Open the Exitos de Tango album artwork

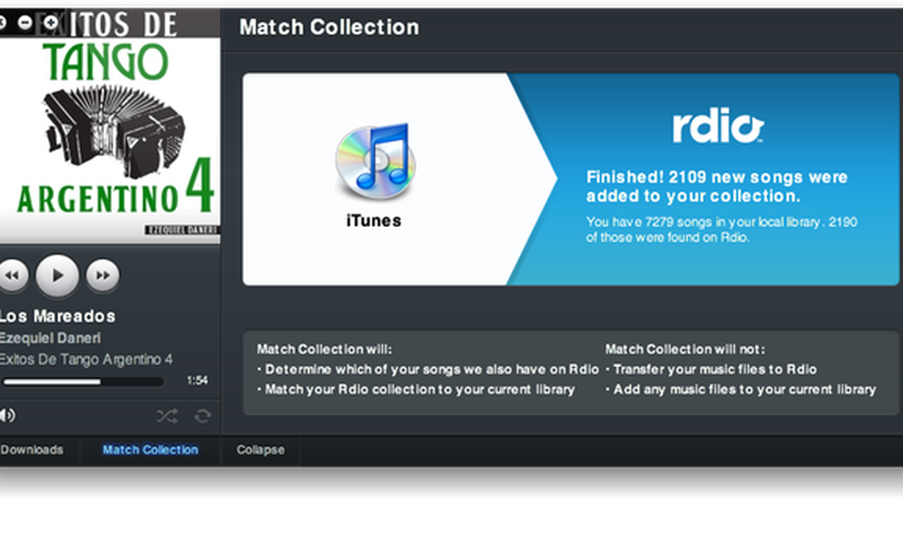click(109, 126)
